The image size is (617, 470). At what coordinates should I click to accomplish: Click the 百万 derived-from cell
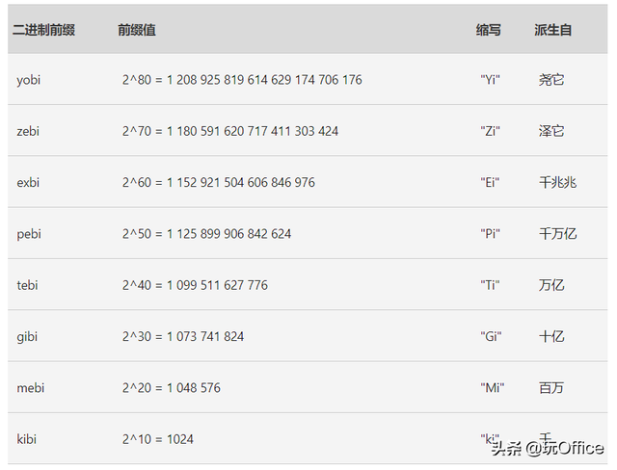(x=551, y=388)
